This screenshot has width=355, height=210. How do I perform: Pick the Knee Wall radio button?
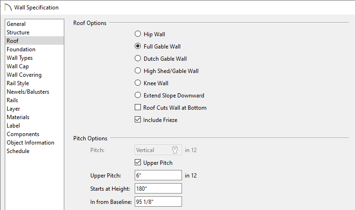pyautogui.click(x=138, y=83)
